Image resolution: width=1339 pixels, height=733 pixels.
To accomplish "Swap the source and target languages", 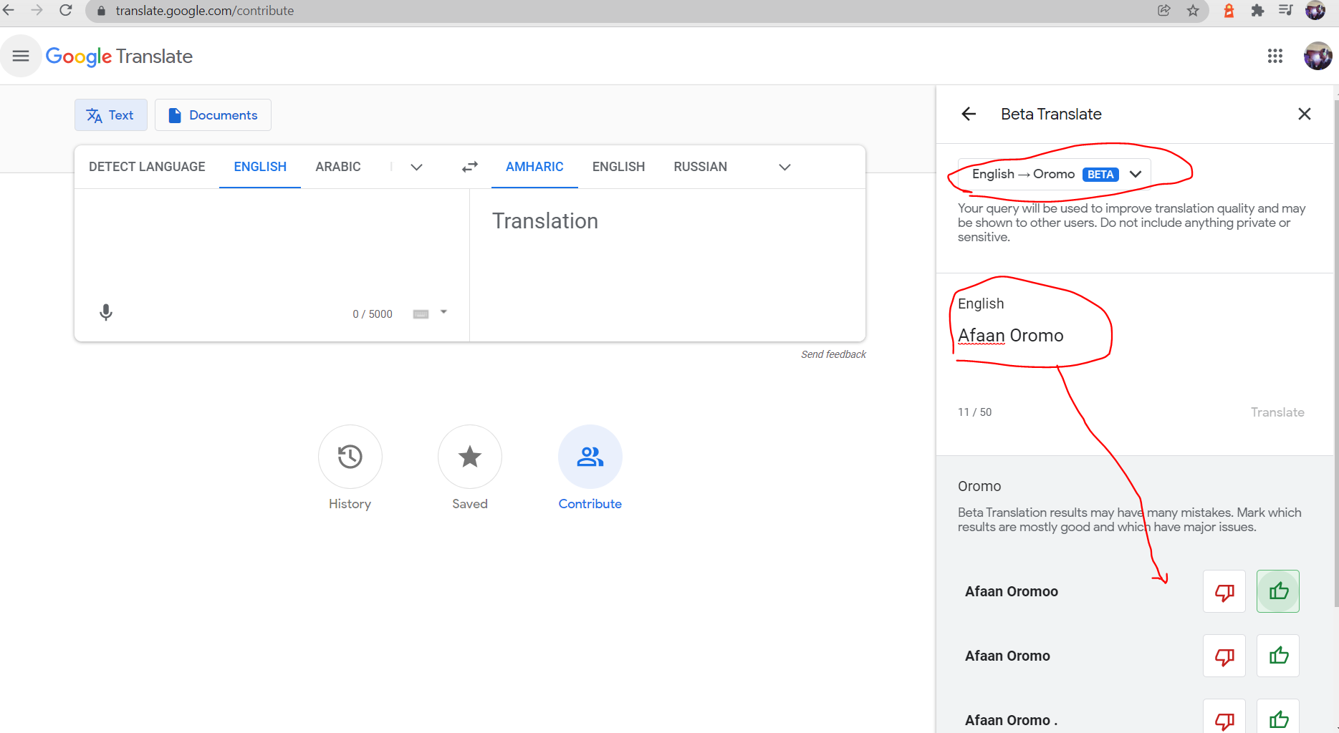I will point(469,167).
